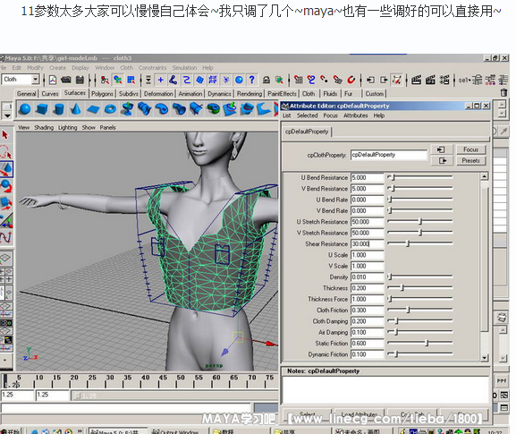This screenshot has height=434, width=516.
Task: Click the Density value field
Action: 368,277
